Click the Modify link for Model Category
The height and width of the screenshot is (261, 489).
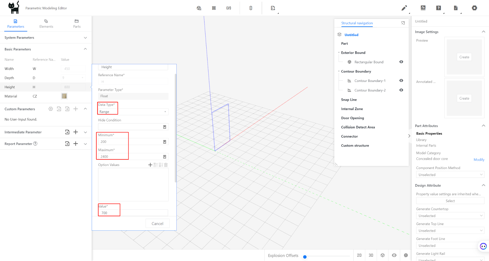click(x=479, y=160)
